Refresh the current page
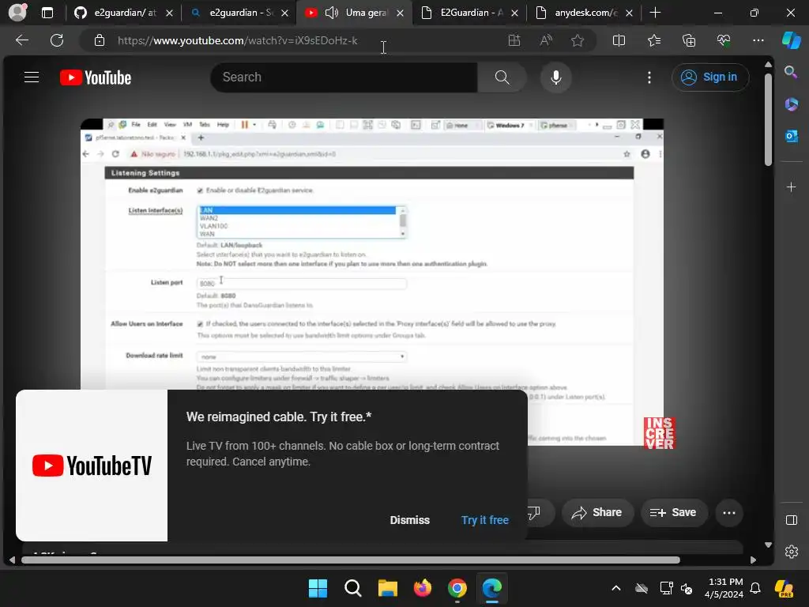This screenshot has height=607, width=809. (x=57, y=40)
